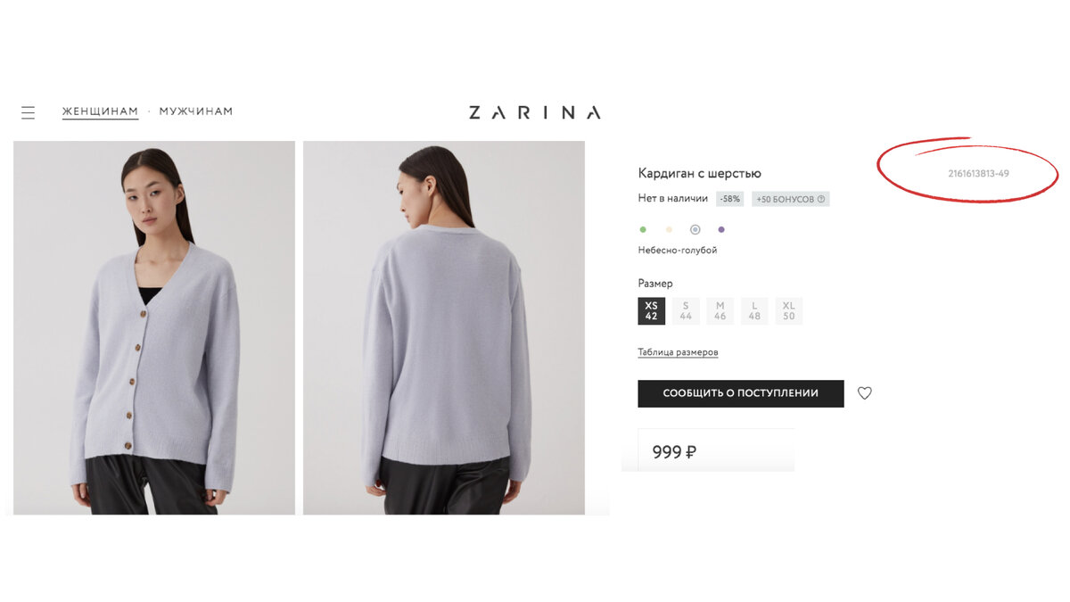Image resolution: width=1070 pixels, height=602 pixels.
Task: Open the Таблица размеров link
Action: tap(678, 352)
